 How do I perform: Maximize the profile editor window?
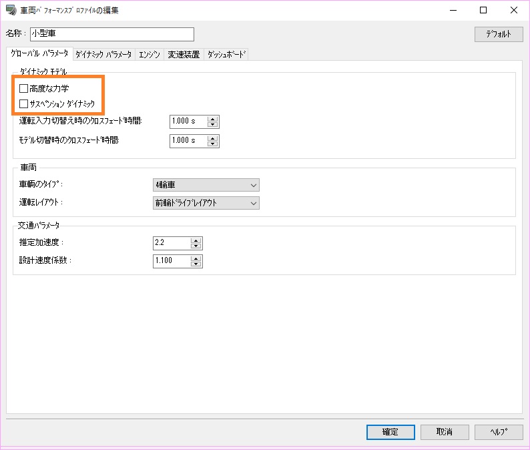[x=483, y=10]
